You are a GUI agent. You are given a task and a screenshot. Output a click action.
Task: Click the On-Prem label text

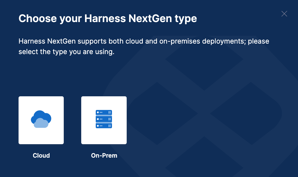tap(104, 155)
